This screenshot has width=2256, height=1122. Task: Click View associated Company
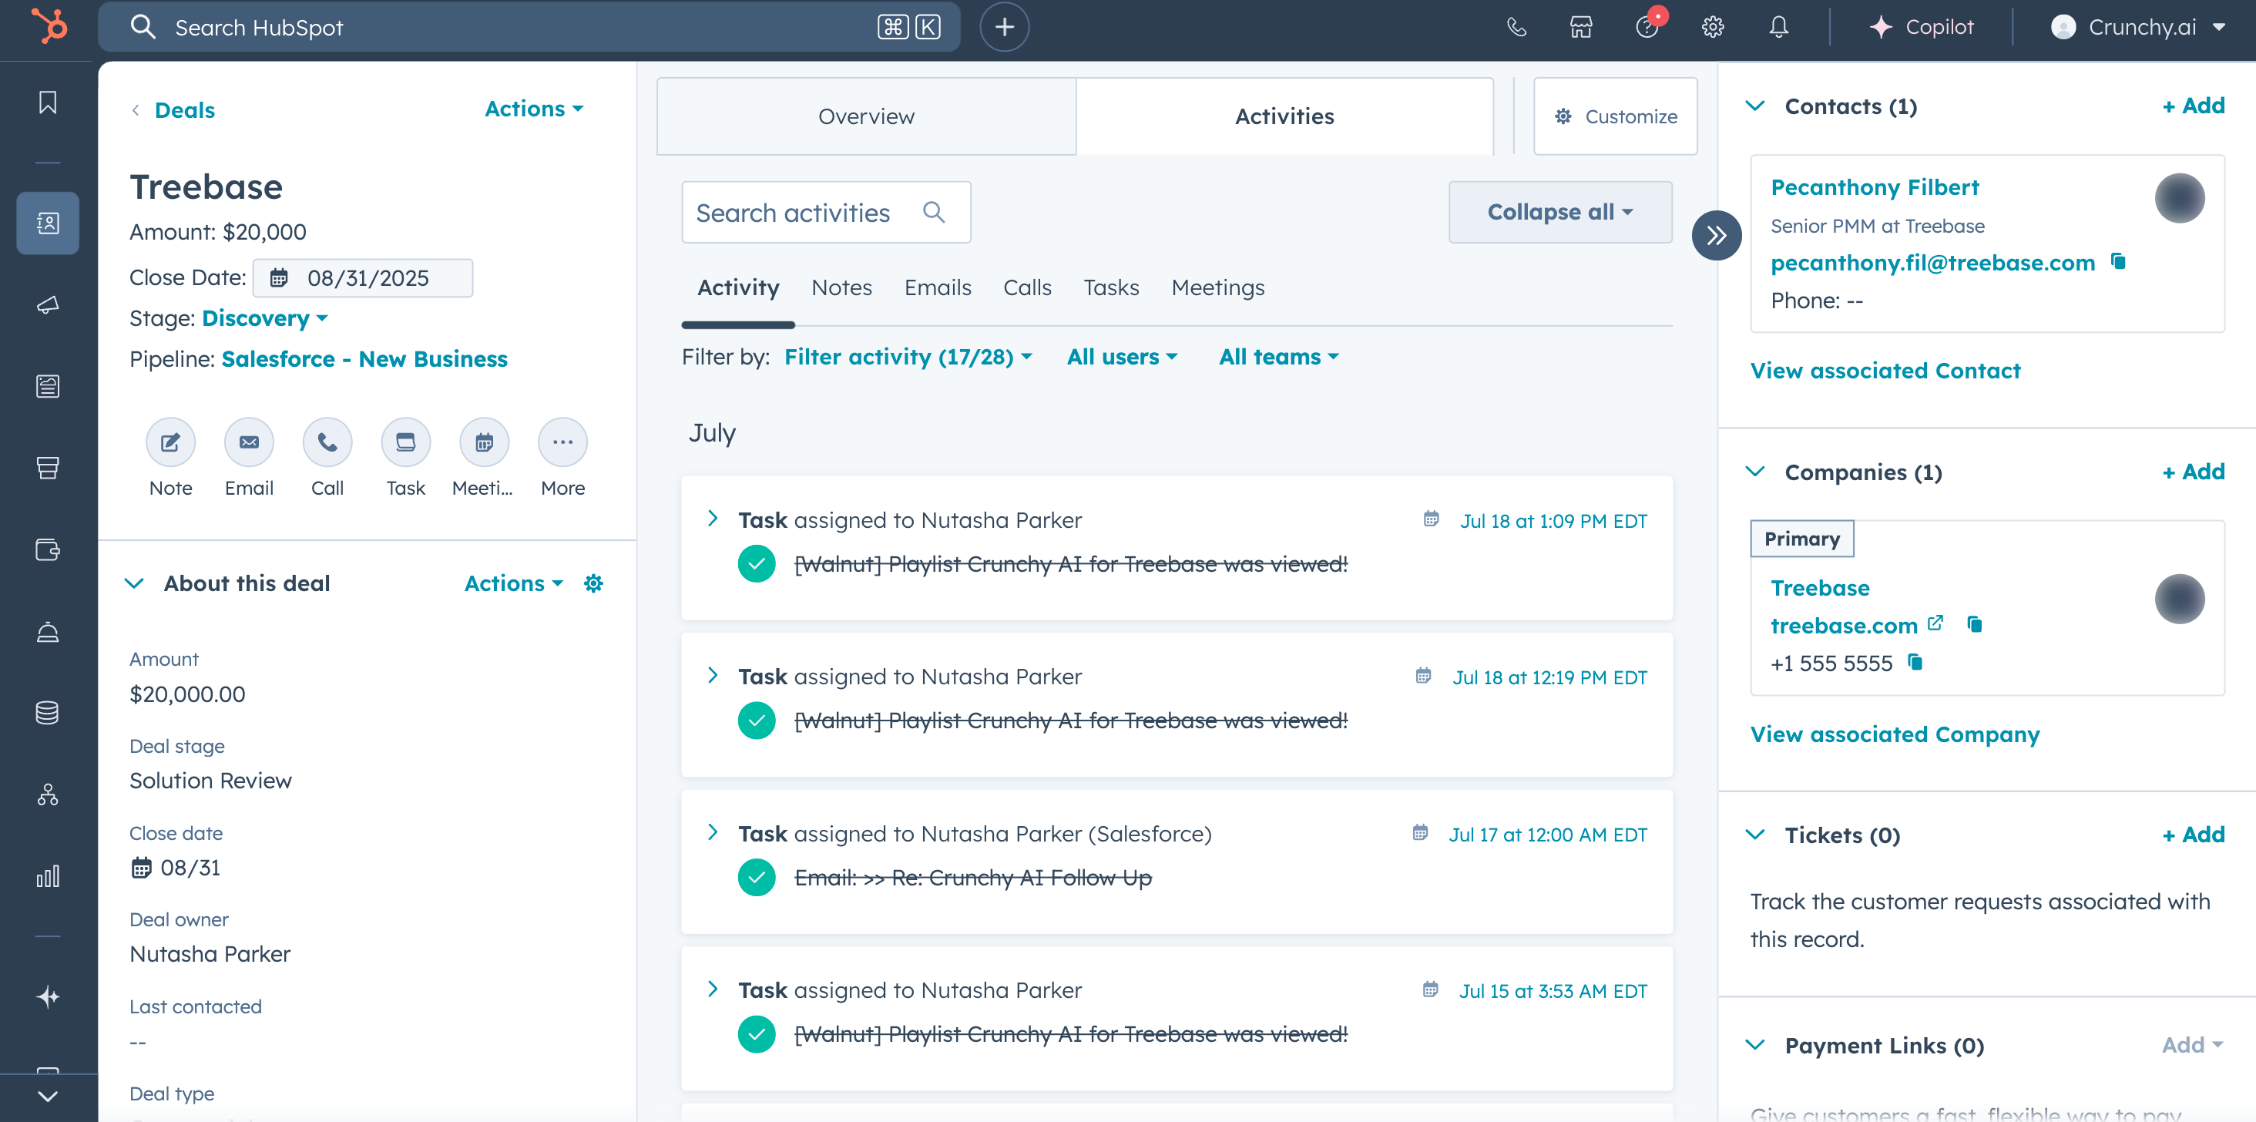pos(1895,734)
